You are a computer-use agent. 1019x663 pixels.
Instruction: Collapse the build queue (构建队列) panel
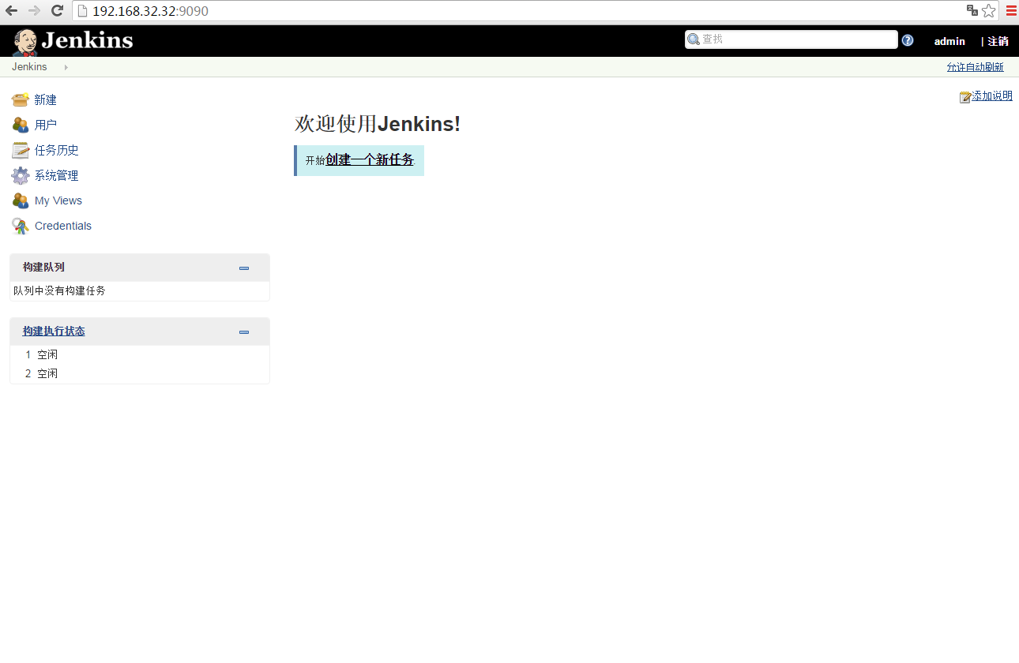pyautogui.click(x=244, y=268)
